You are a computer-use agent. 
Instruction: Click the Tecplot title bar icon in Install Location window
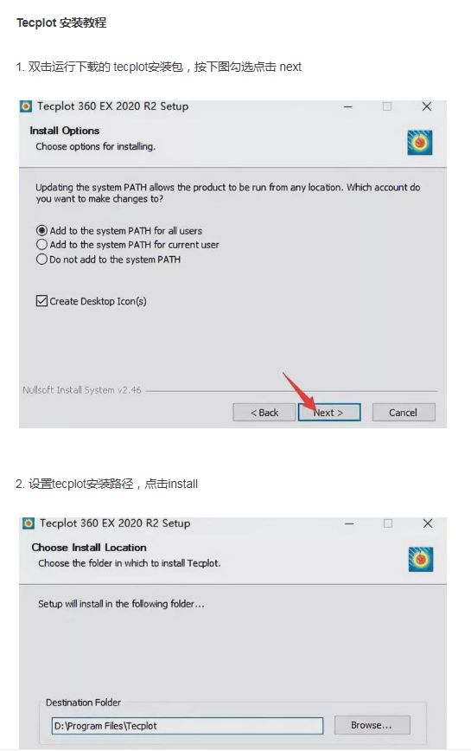[29, 523]
